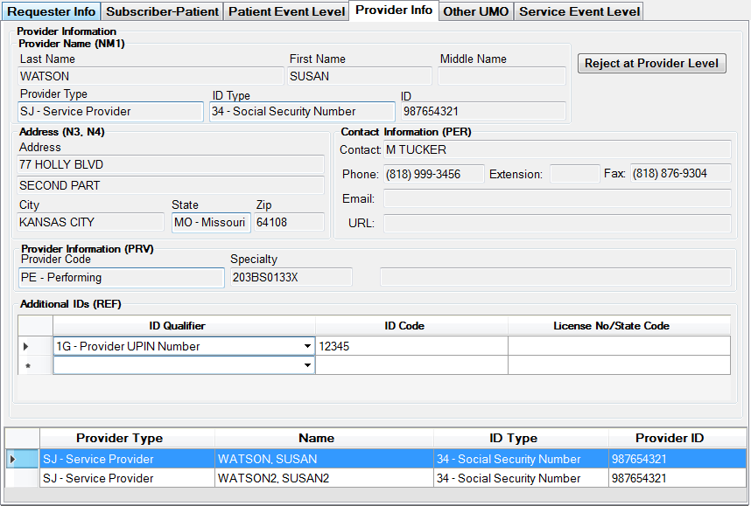Switch to the Requester Info tab
Screen dimensions: 751x506
click(52, 11)
